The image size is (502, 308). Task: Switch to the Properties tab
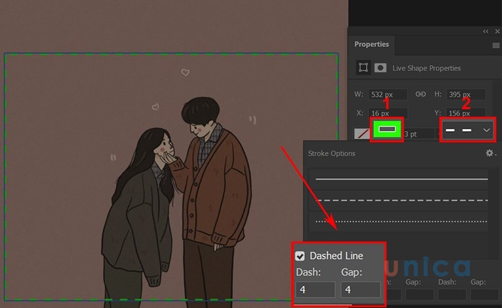pyautogui.click(x=371, y=44)
